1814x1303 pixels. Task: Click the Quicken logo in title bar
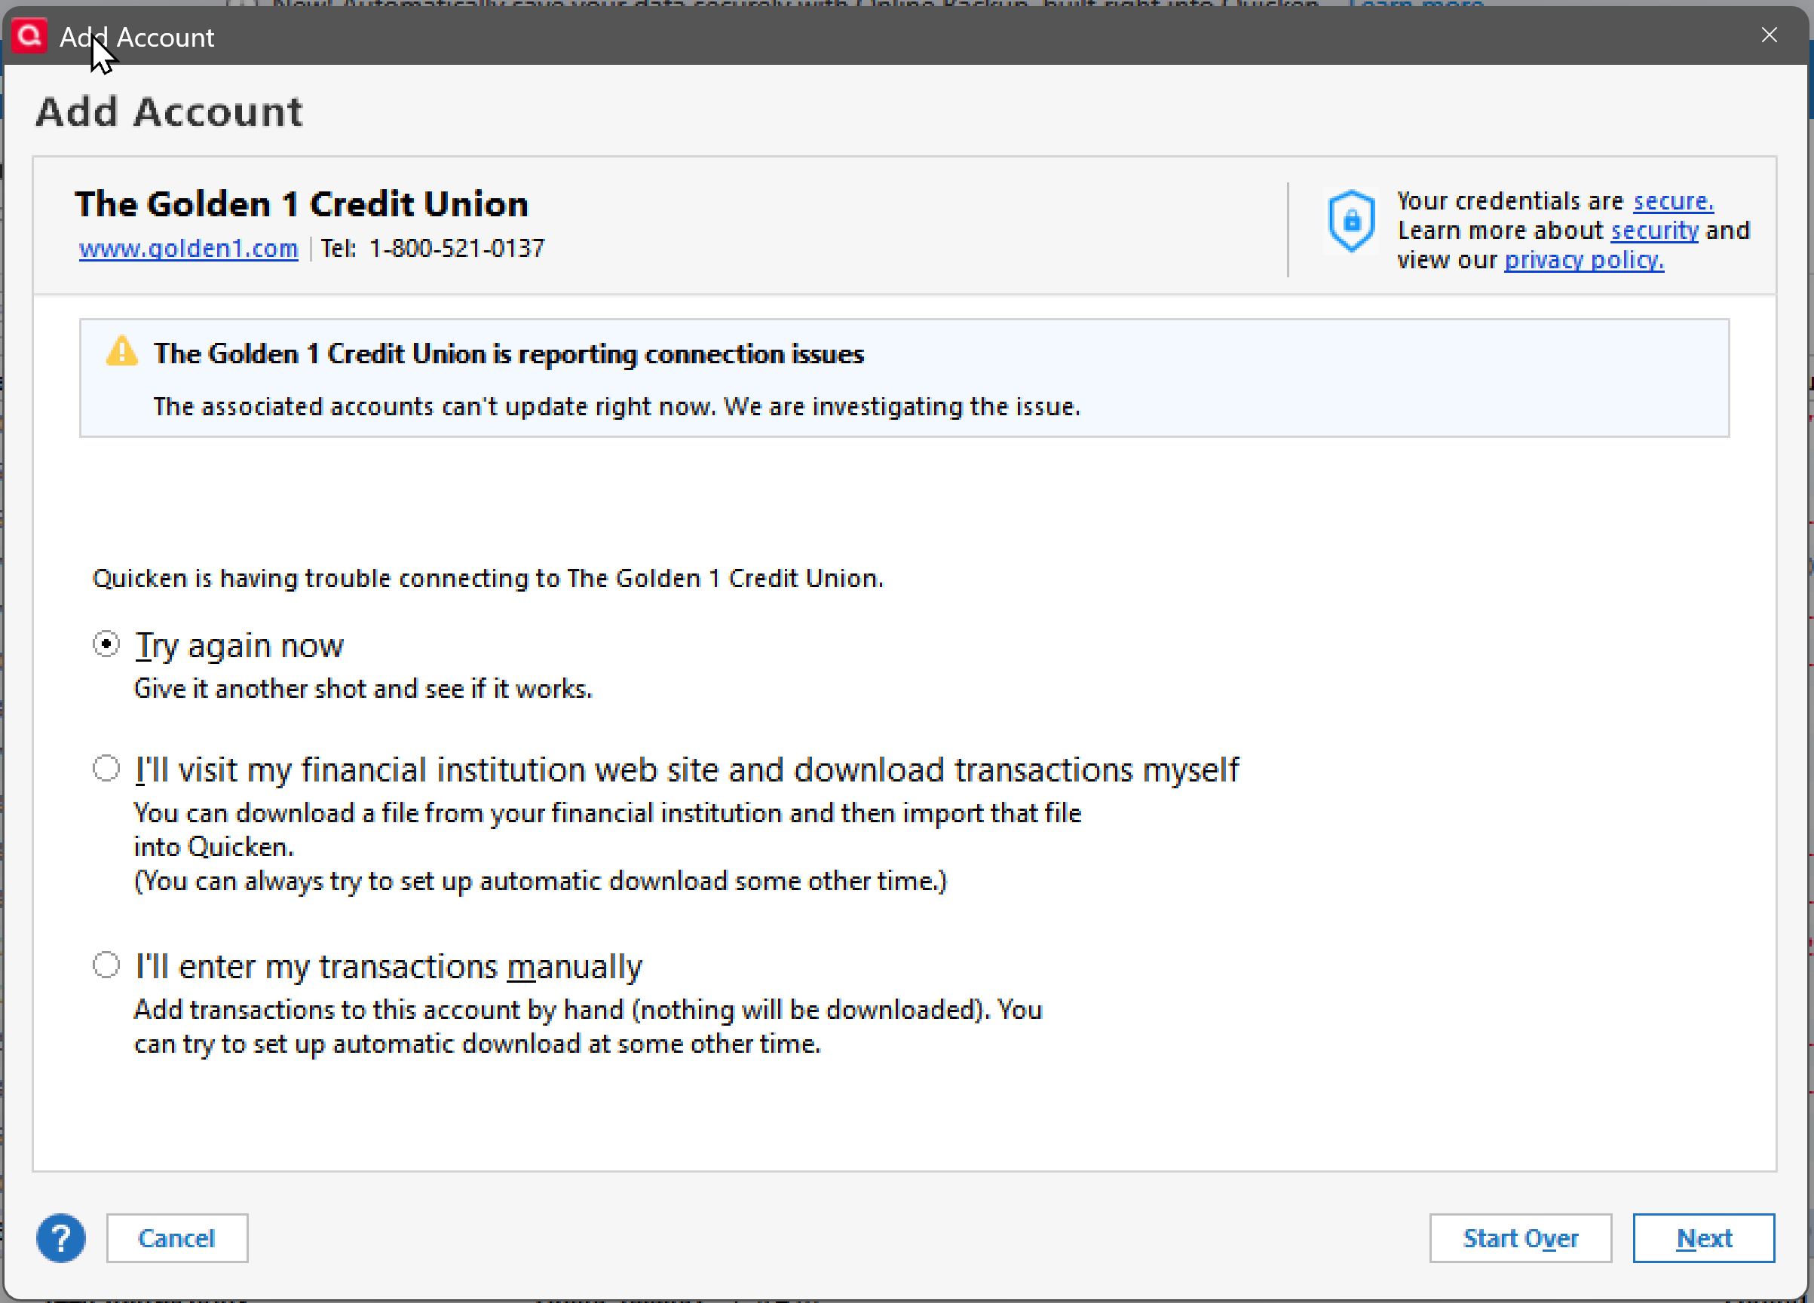[x=29, y=36]
